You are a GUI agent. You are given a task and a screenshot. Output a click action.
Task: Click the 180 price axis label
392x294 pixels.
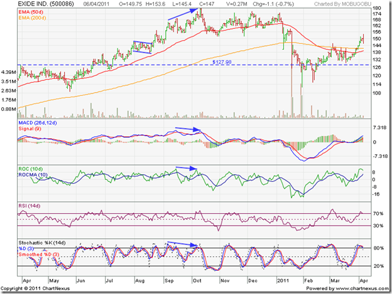pyautogui.click(x=377, y=8)
